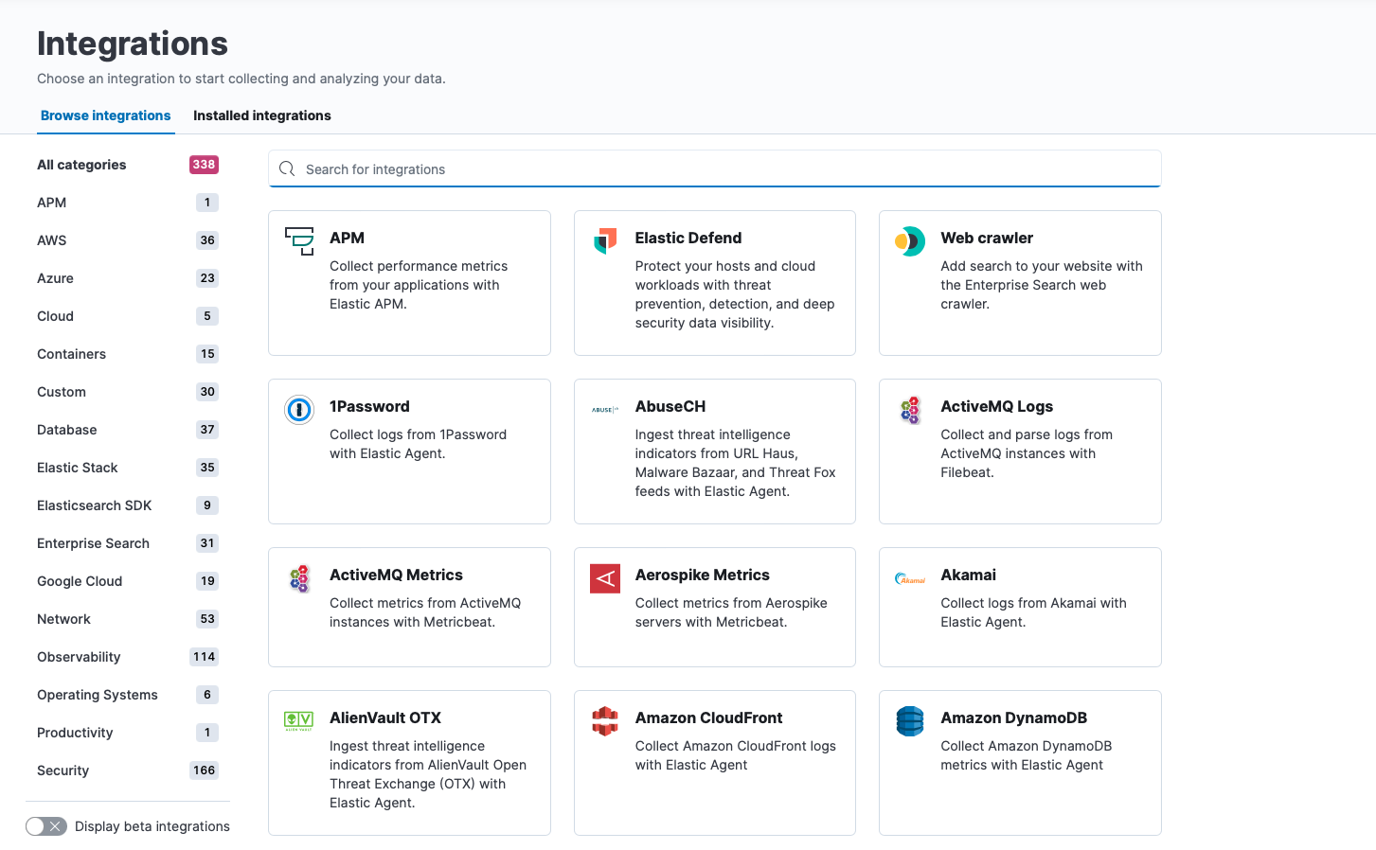Open Amazon CloudFront integration title
Screen dimensions: 1376x850
point(709,717)
